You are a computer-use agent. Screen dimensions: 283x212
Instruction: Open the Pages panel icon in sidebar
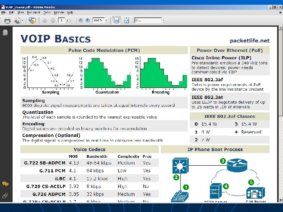point(5,33)
